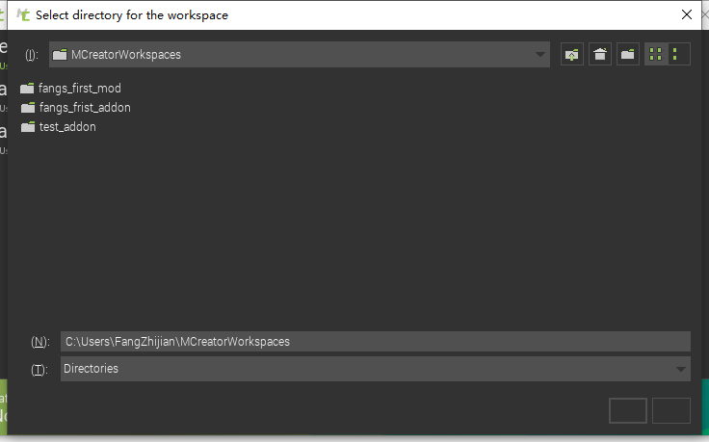
Task: Click the test_addon folder icon
Action: pos(28,127)
